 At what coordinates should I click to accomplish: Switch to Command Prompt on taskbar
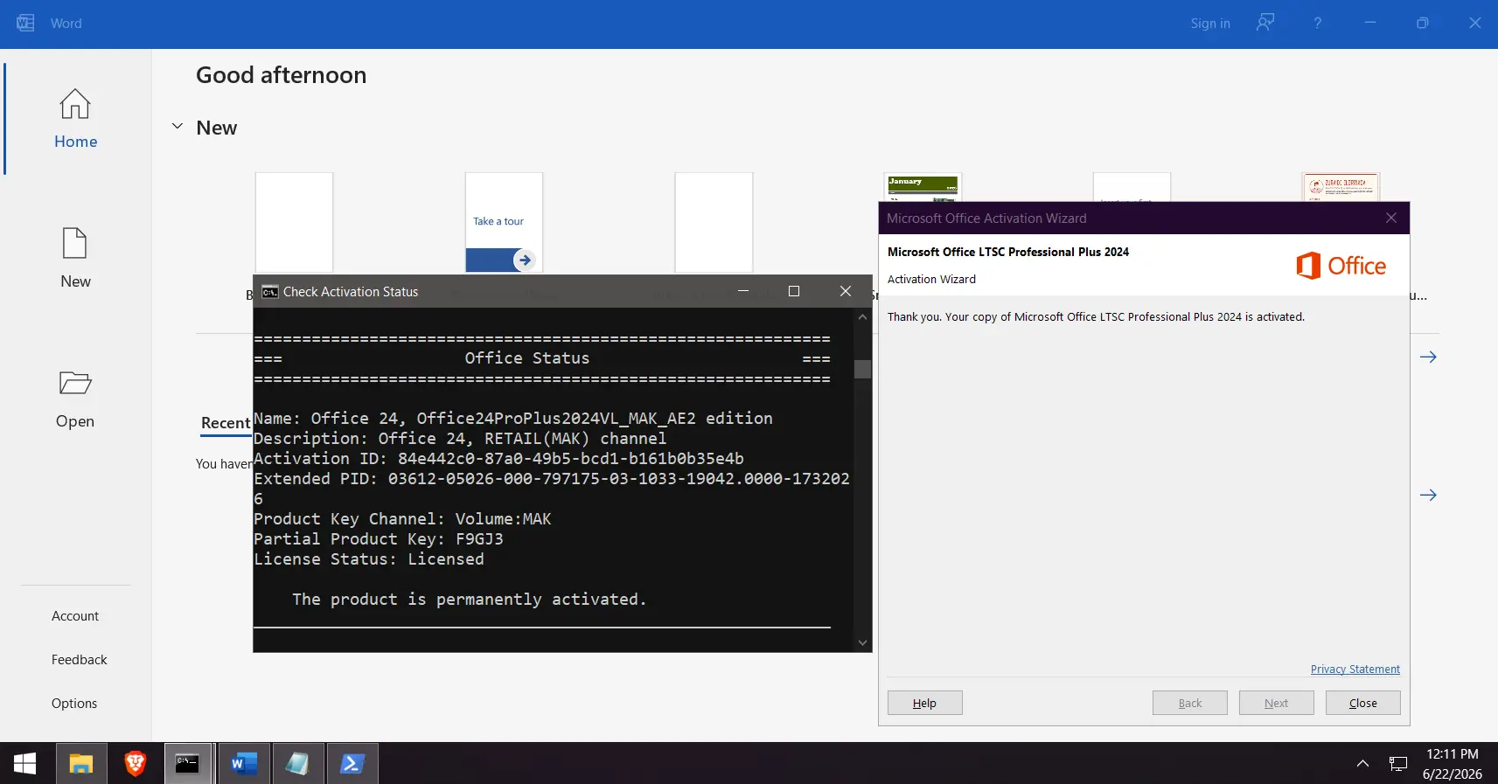(x=188, y=764)
